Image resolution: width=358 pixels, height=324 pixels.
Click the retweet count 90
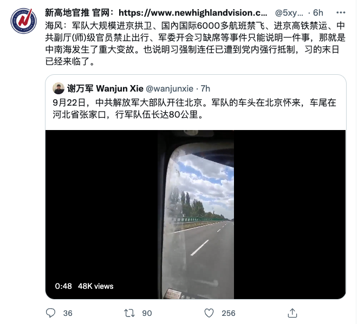pyautogui.click(x=147, y=313)
